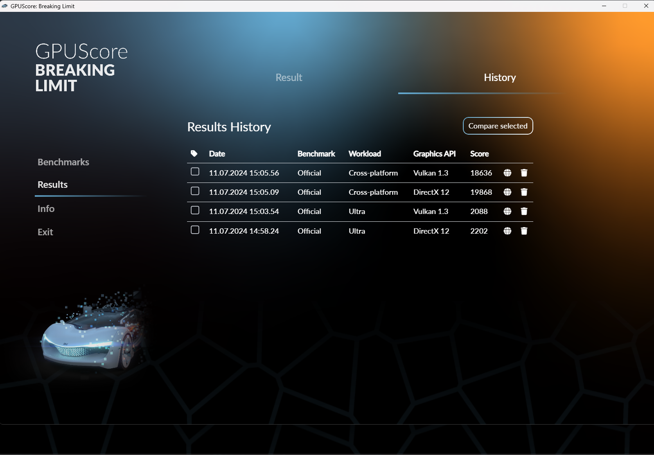Click the Benchmark column header
The width and height of the screenshot is (654, 455).
(316, 153)
